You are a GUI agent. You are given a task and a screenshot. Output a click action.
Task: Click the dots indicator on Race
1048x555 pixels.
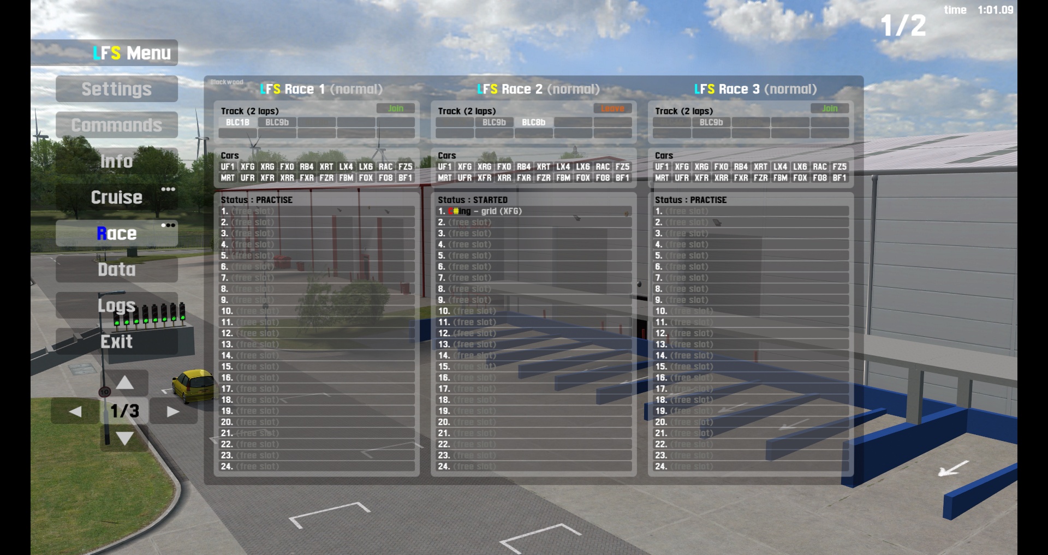click(168, 225)
